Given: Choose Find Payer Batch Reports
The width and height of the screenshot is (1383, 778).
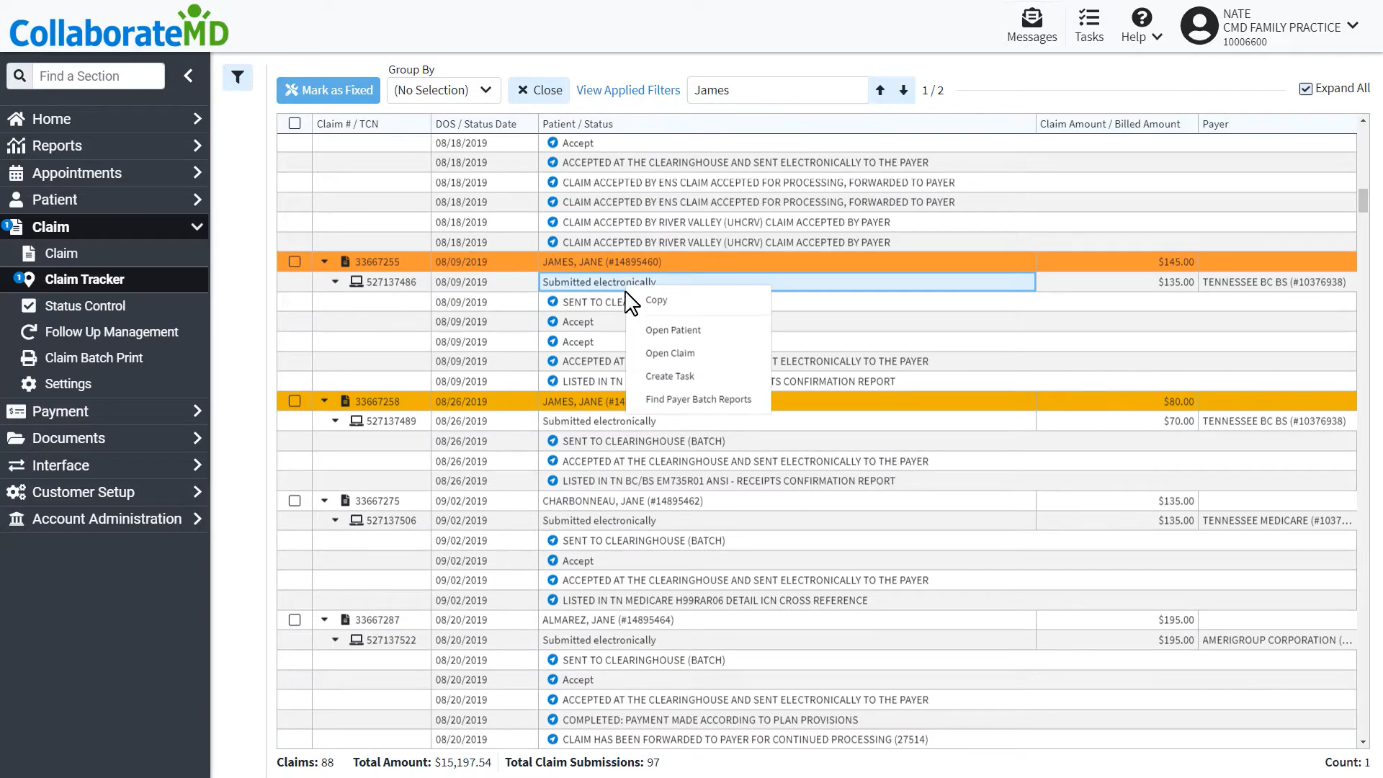Looking at the screenshot, I should pos(699,399).
